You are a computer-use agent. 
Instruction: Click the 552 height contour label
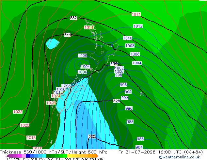(x=73, y=18)
